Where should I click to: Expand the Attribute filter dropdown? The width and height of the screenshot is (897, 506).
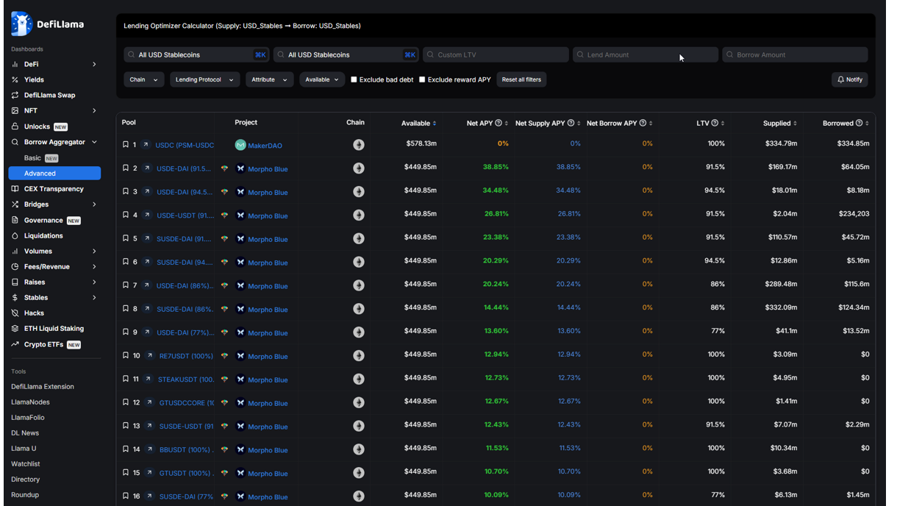[269, 79]
